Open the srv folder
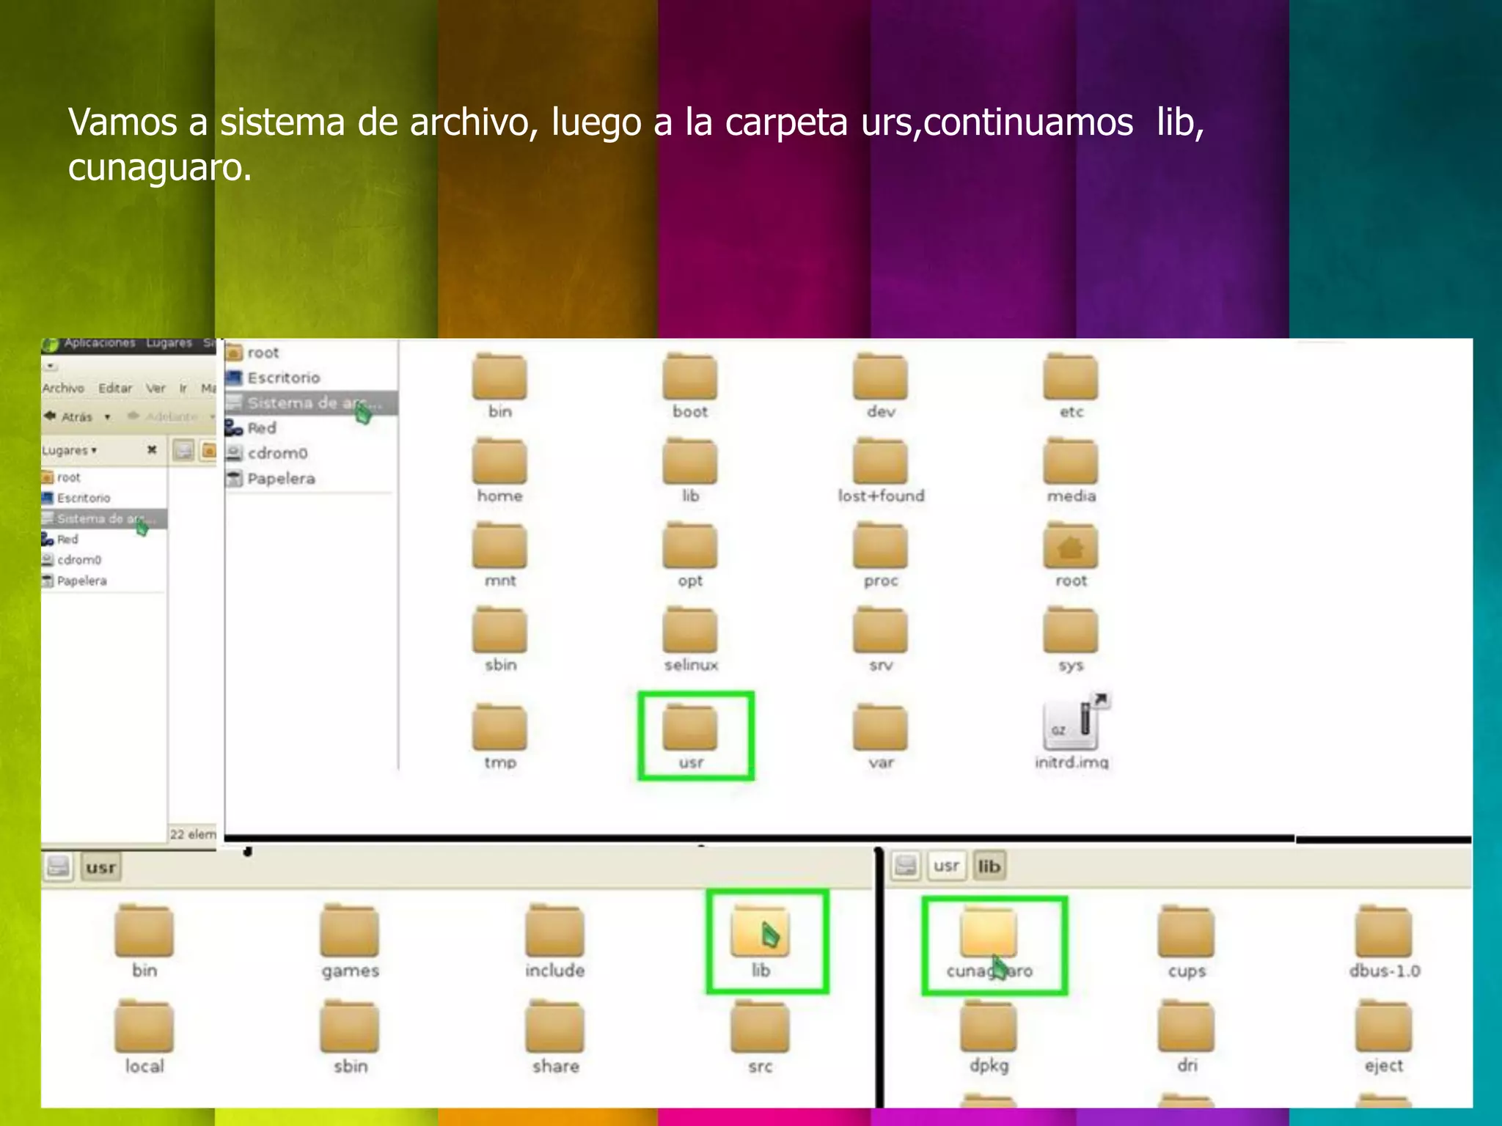The height and width of the screenshot is (1126, 1502). 880,639
